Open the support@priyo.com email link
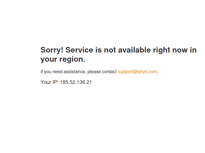Image resolution: width=205 pixels, height=153 pixels. [x=137, y=72]
